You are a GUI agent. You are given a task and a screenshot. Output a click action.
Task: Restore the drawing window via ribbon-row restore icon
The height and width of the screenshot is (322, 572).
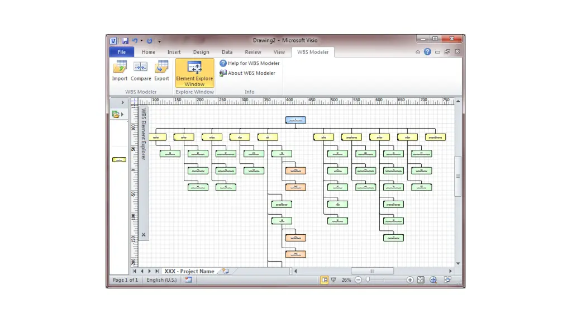(x=447, y=52)
